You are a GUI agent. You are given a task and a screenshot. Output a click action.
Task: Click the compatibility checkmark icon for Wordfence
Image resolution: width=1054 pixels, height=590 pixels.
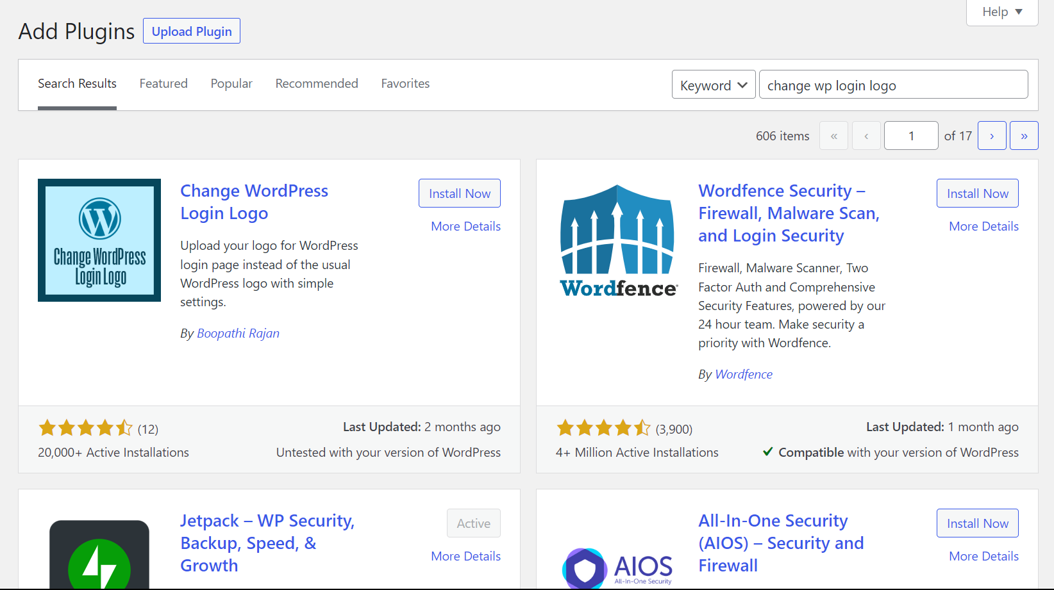coord(767,452)
